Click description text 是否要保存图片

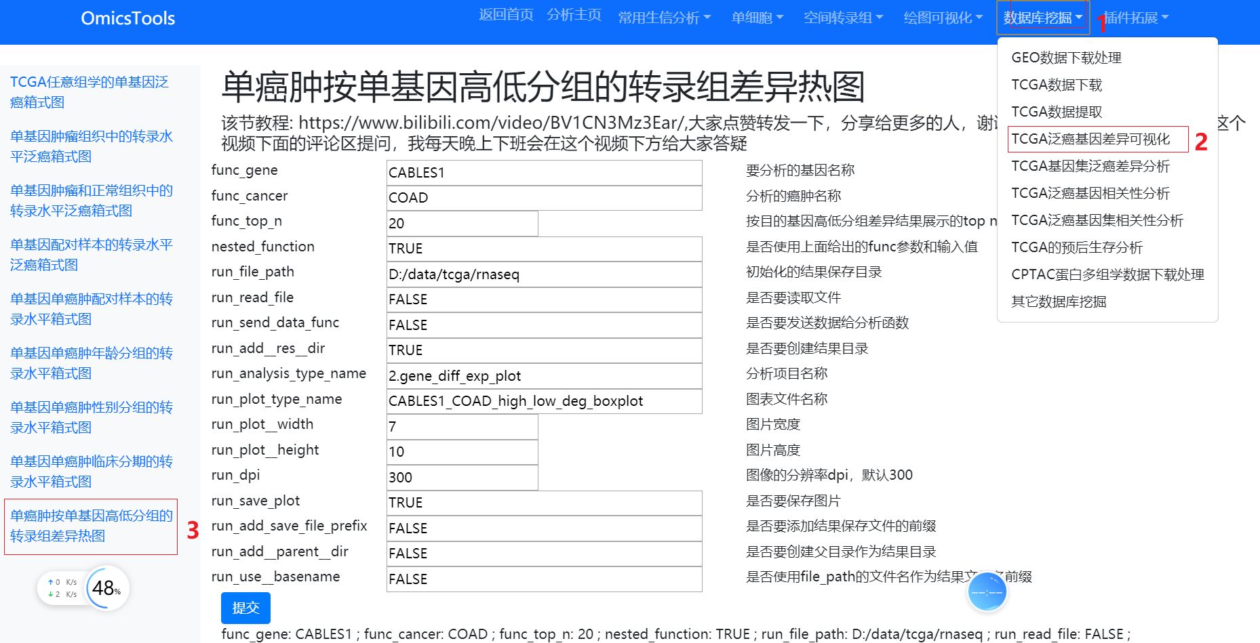(x=793, y=501)
